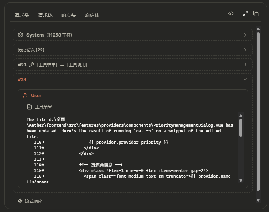Image resolution: width=269 pixels, height=212 pixels.
Task: Click the 提供商信息 comment on line 114
Action: (101, 165)
